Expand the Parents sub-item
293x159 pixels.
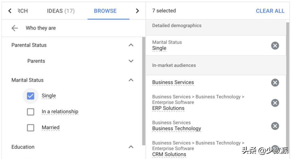click(131, 61)
